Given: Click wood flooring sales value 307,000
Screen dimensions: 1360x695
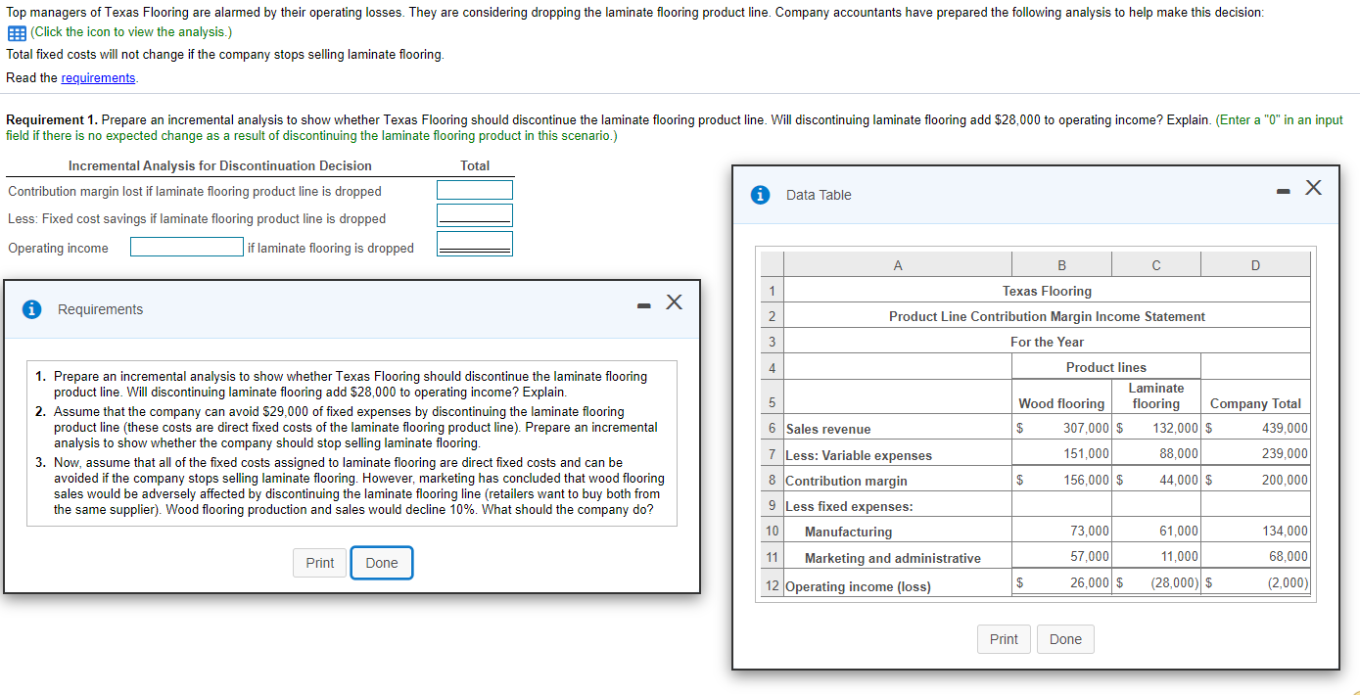Looking at the screenshot, I should click(1087, 428).
